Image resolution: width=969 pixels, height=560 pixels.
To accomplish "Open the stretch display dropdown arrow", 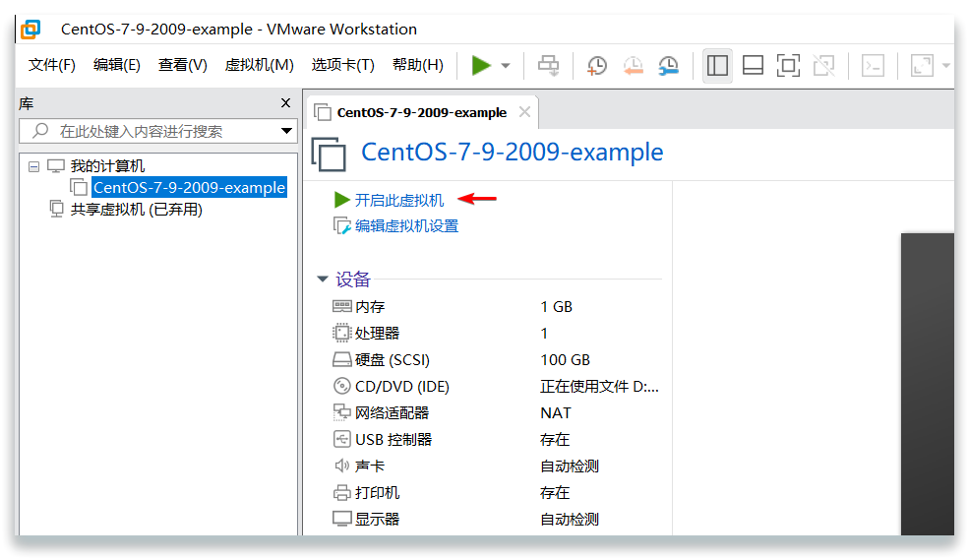I will click(x=946, y=66).
